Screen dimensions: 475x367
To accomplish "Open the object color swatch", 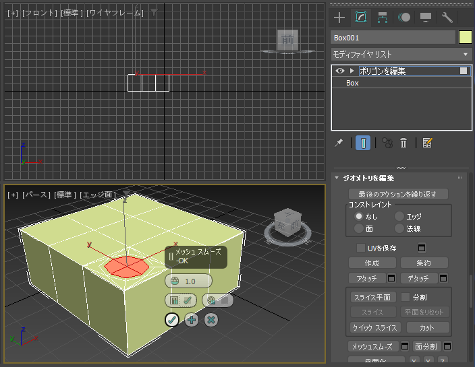I will pos(466,38).
